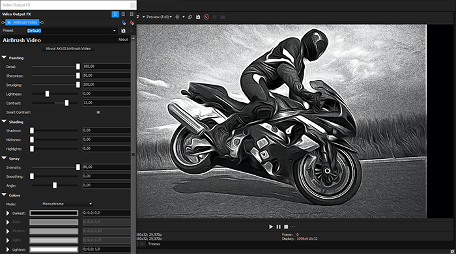This screenshot has height=254, width=456.
Task: Click the Sharpness slider handle
Action: point(78,76)
